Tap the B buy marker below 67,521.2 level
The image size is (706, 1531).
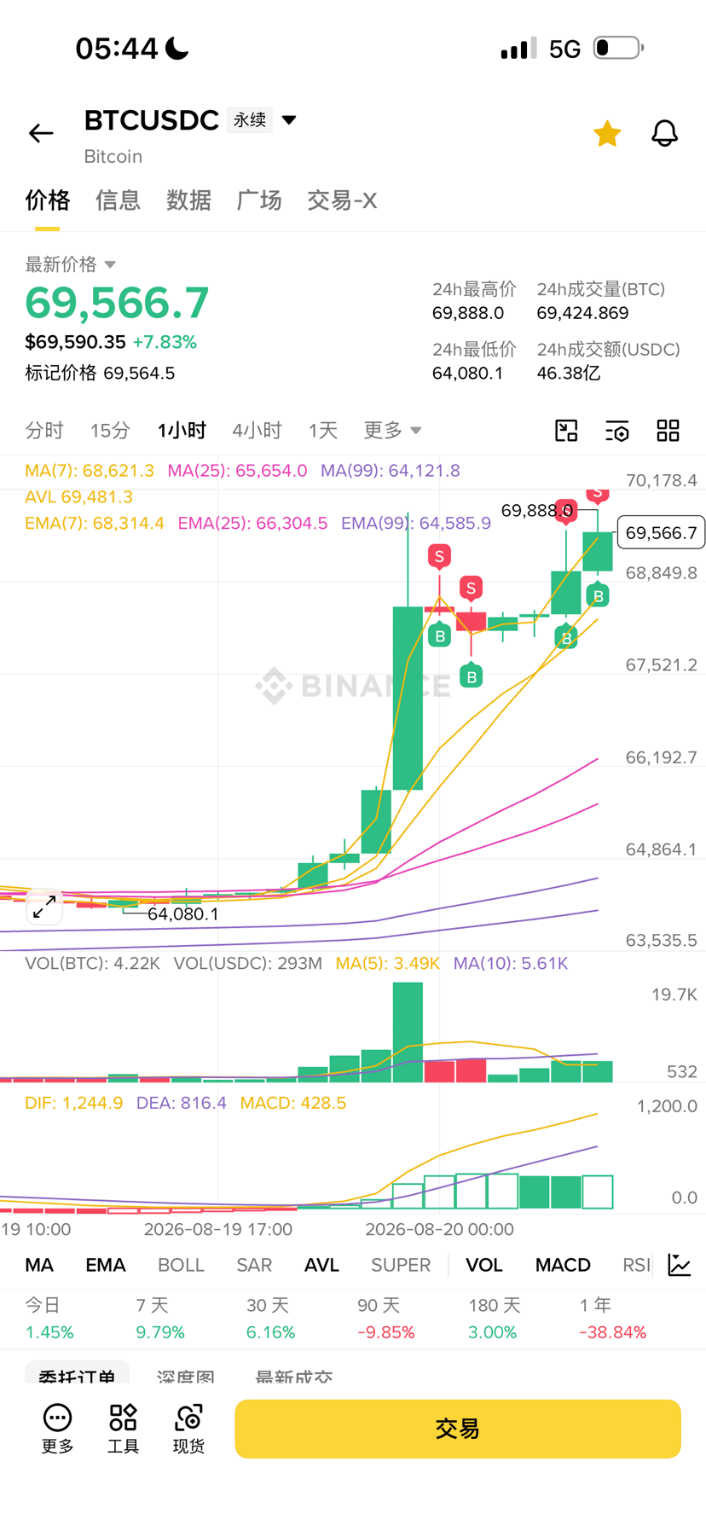[472, 676]
